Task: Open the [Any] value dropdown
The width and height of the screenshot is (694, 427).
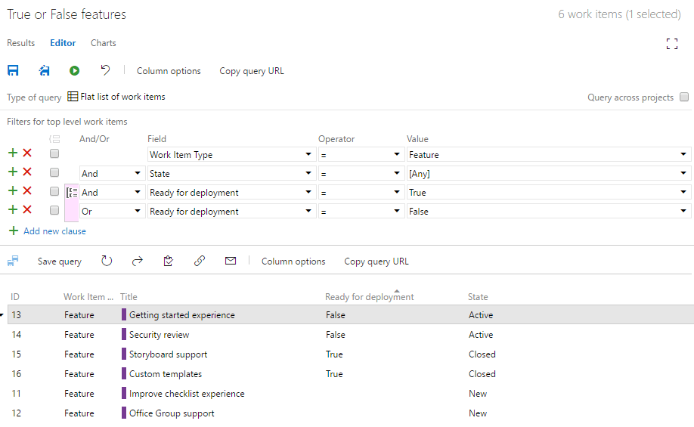Action: pyautogui.click(x=683, y=174)
